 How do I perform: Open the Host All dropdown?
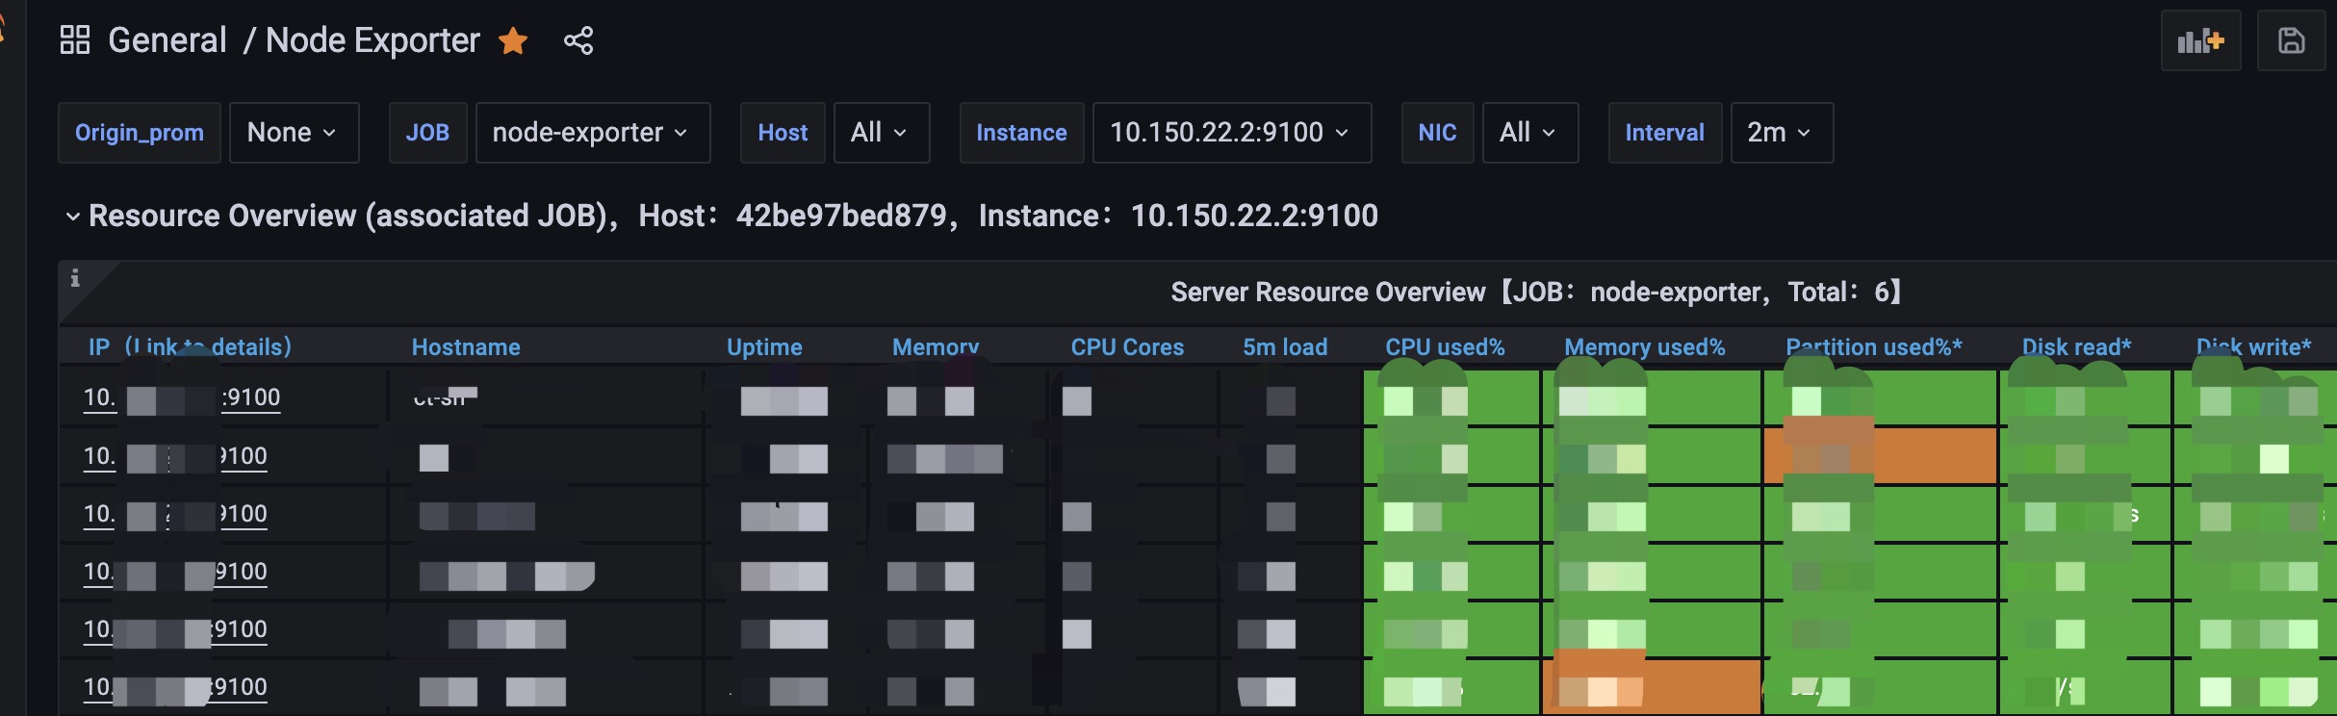(x=881, y=133)
